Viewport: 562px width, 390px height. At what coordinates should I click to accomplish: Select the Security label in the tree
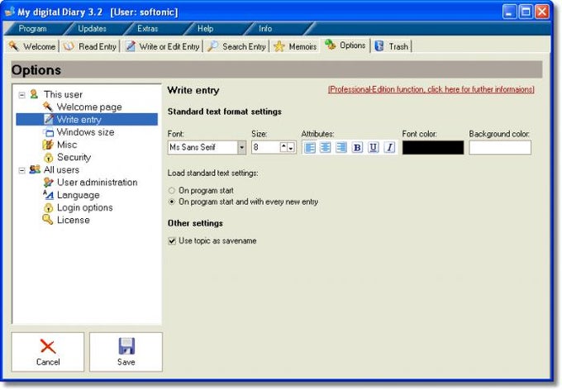[74, 157]
